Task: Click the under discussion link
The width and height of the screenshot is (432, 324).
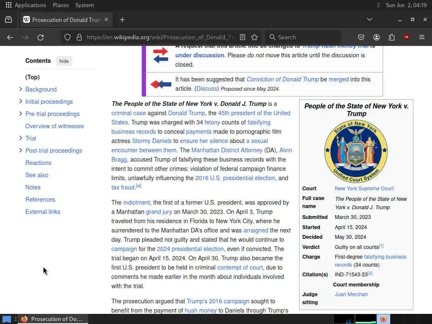Action: pos(200,55)
